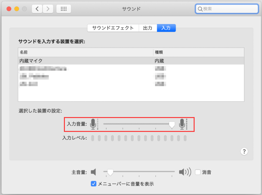Click the high input volume microphone icon
262x195 pixels.
point(182,124)
